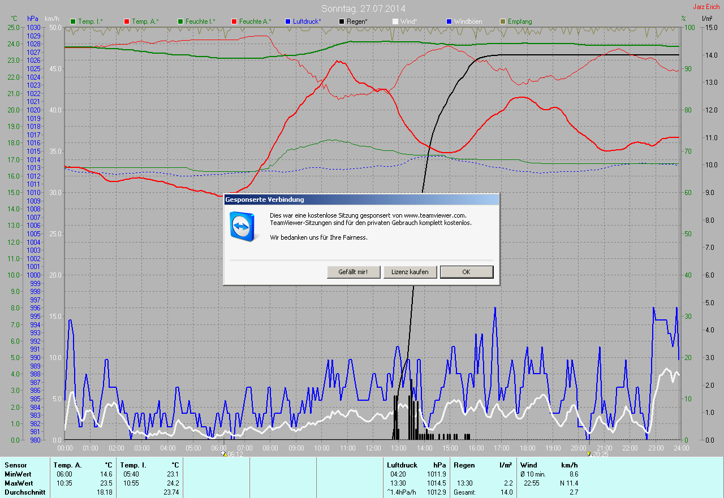Image resolution: width=724 pixels, height=498 pixels.
Task: Click the OK button in the dialog
Action: click(467, 272)
